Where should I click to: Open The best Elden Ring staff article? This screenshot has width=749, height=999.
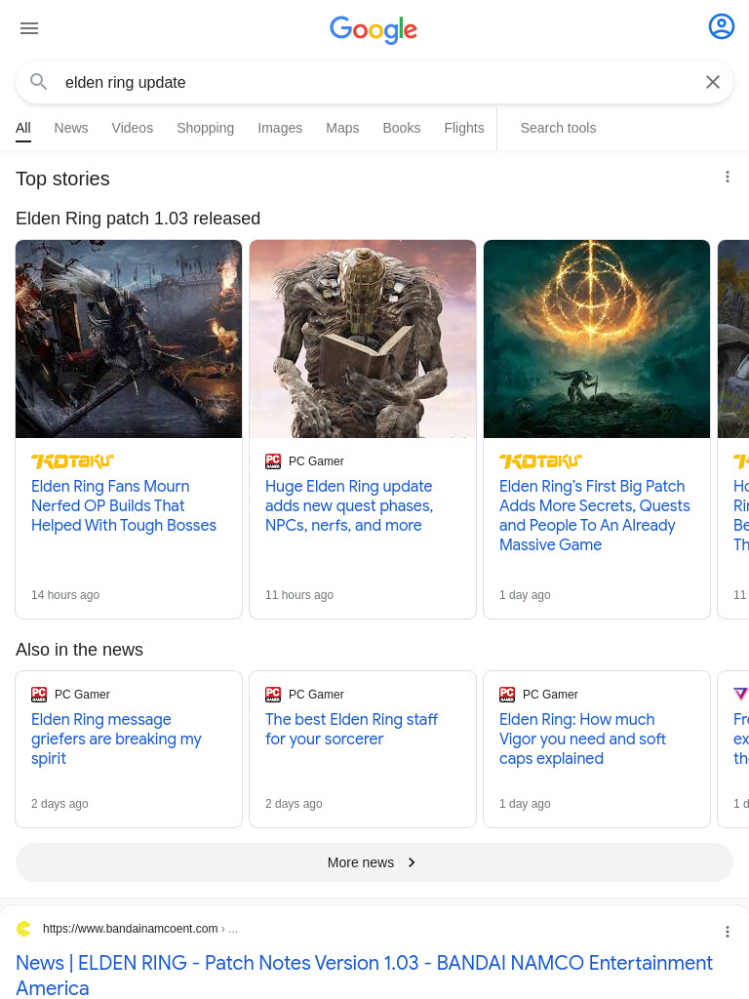(351, 730)
